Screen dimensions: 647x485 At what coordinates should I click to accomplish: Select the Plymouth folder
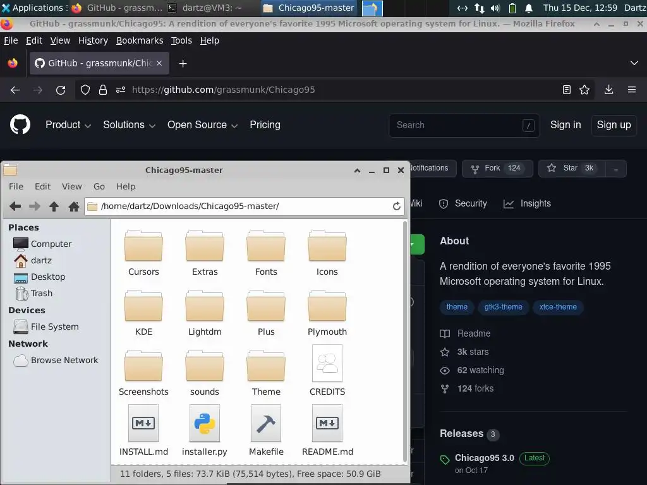click(327, 313)
